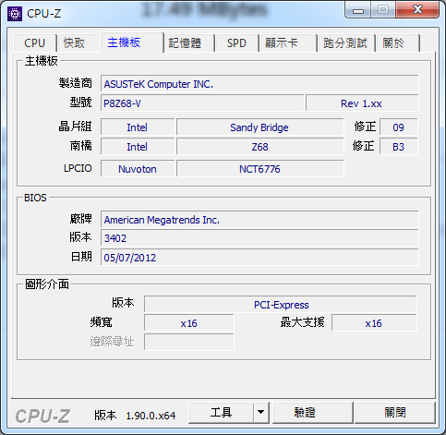
Task: Close the CPU-Z window with X
Action: coord(417,10)
